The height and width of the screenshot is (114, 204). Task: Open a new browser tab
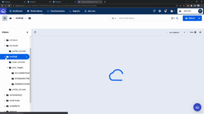coord(105,2)
